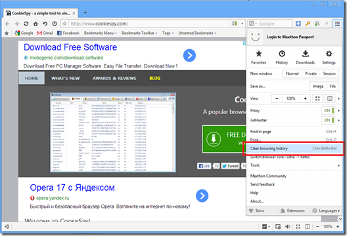Toggle the Proxy ON switch
Screen dimensions: 347x236
(x=329, y=110)
